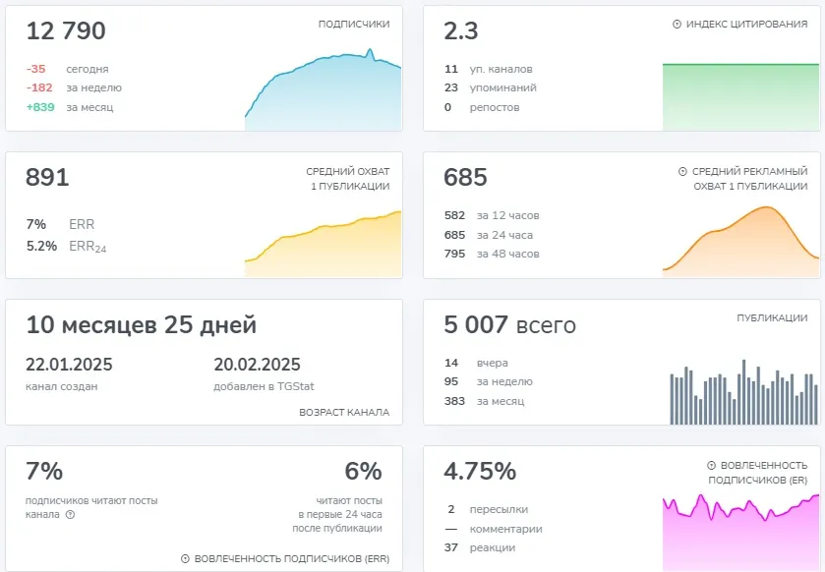Open the magenta ER engagement chart
This screenshot has height=572, width=825.
[740, 532]
